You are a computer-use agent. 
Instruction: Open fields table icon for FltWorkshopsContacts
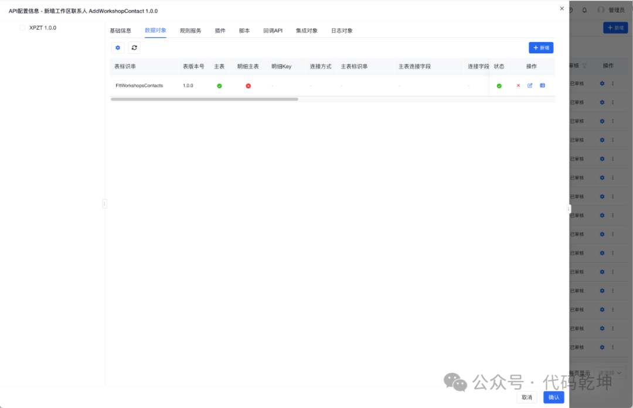click(543, 85)
